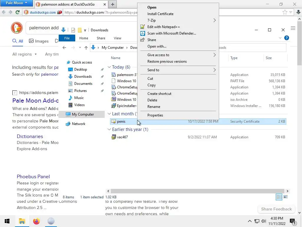Image resolution: width=302 pixels, height=227 pixels.
Task: Open Desktop in the navigation pane
Action: (81, 69)
